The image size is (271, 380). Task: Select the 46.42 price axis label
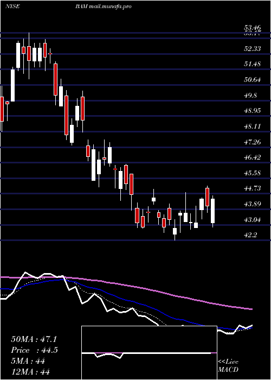click(253, 157)
